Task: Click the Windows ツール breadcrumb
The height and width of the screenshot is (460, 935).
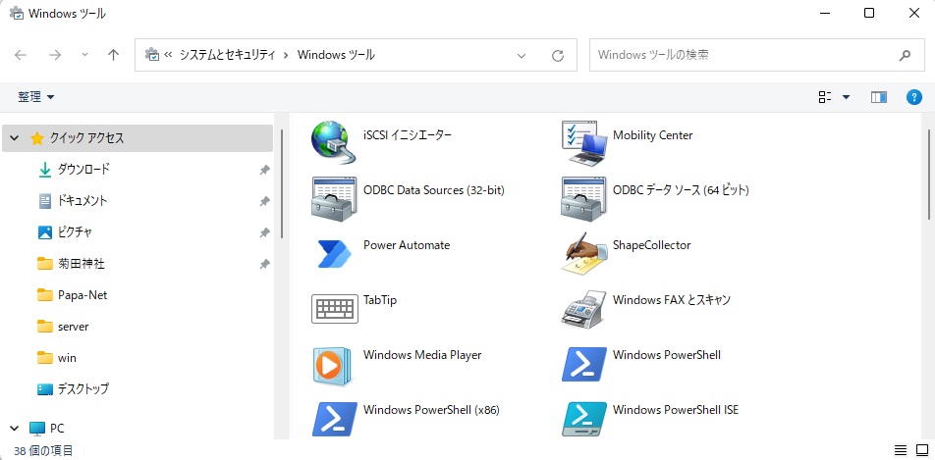Action: 336,55
